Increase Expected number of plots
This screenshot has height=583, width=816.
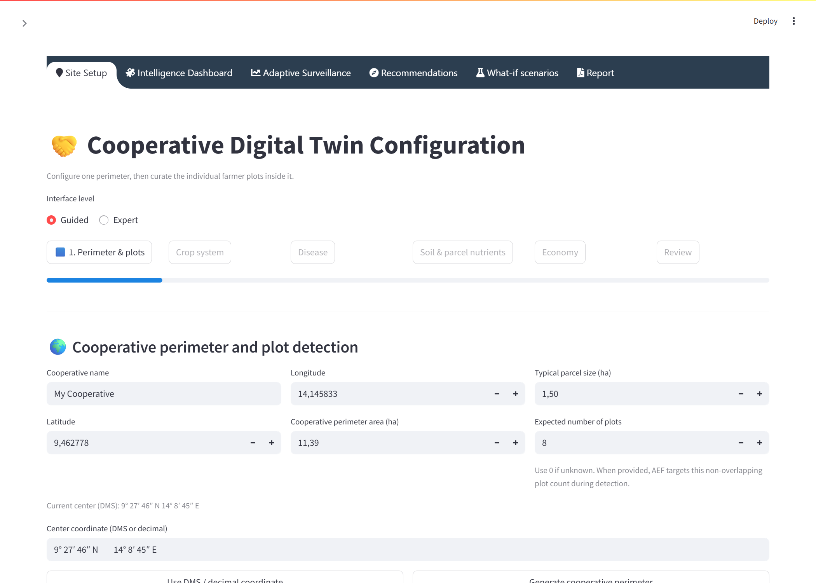760,443
